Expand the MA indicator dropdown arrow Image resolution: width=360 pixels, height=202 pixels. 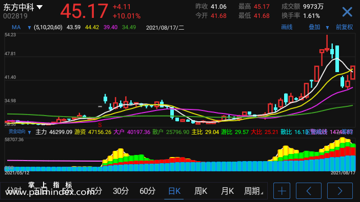tap(29, 28)
